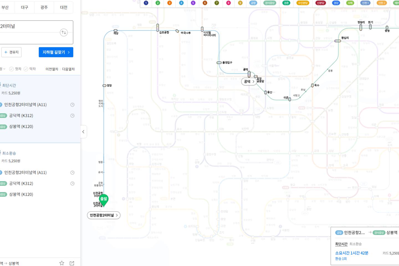The height and width of the screenshot is (266, 399).
Task: Switch to the 대구 city tab
Action: [x=24, y=7]
